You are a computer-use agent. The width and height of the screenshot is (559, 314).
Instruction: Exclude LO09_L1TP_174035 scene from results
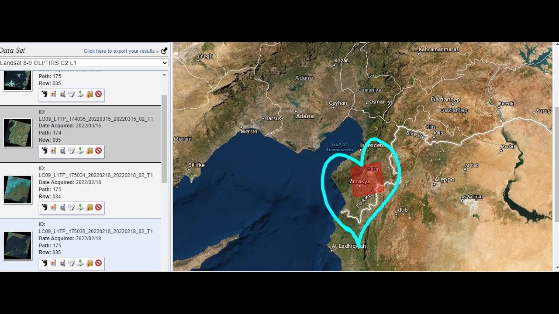(99, 151)
